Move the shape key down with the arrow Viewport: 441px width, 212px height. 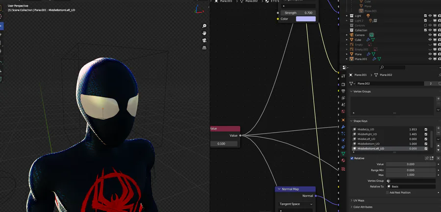tap(438, 150)
